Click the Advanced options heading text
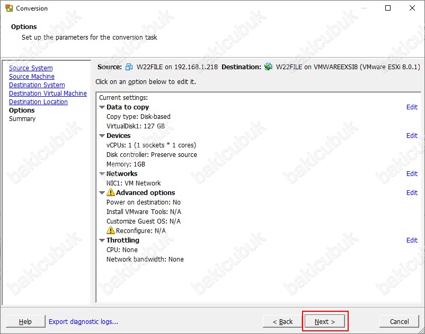This screenshot has height=334, width=425. 146,192
